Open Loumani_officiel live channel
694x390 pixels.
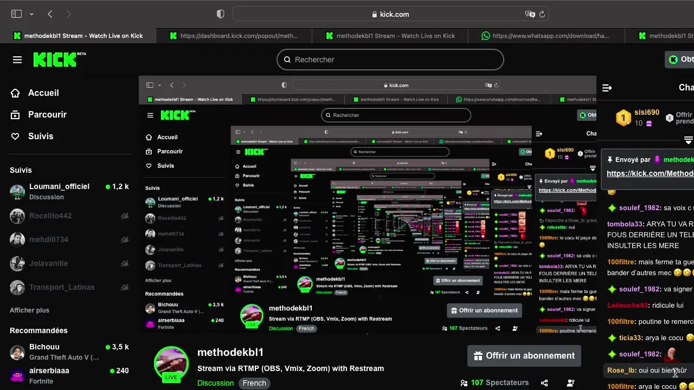(69, 191)
